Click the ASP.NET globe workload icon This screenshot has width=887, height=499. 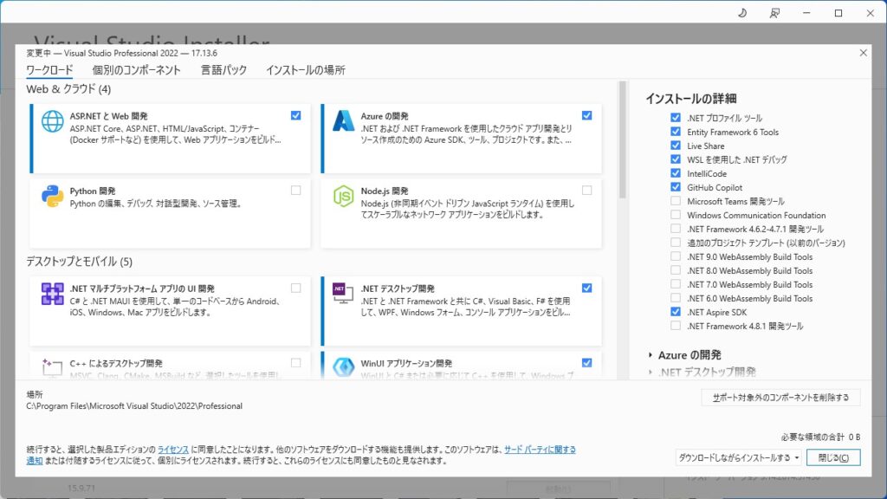(52, 121)
